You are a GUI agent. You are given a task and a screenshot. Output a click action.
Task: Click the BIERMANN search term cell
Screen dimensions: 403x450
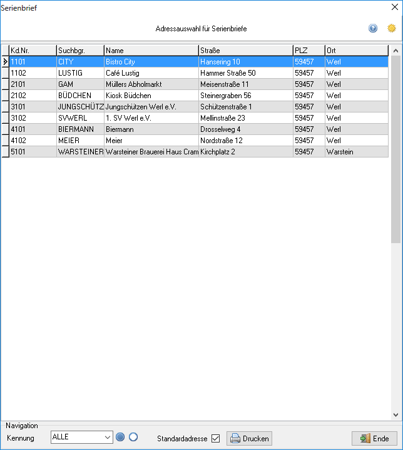point(80,129)
